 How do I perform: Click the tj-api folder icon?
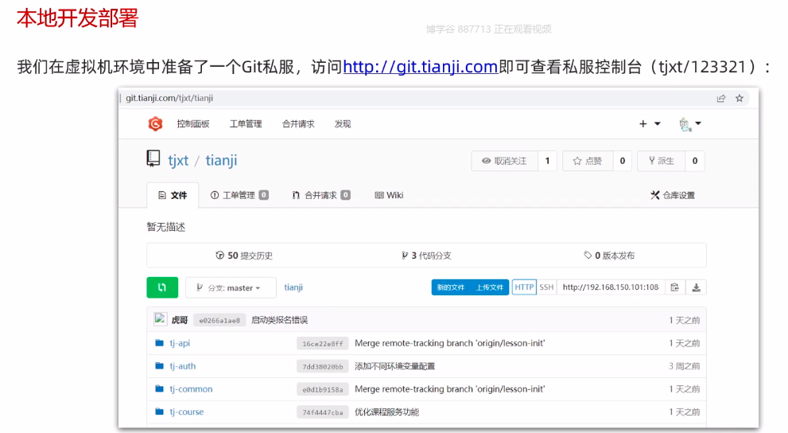coord(159,343)
